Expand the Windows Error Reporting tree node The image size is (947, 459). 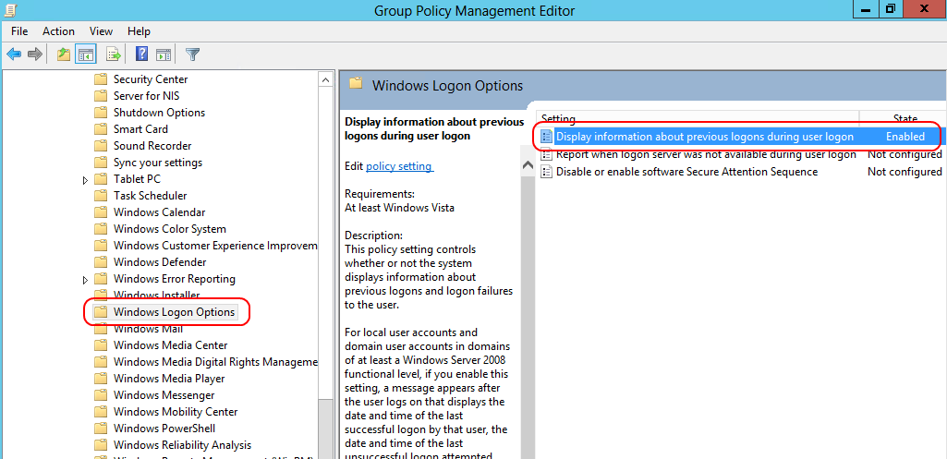(85, 280)
